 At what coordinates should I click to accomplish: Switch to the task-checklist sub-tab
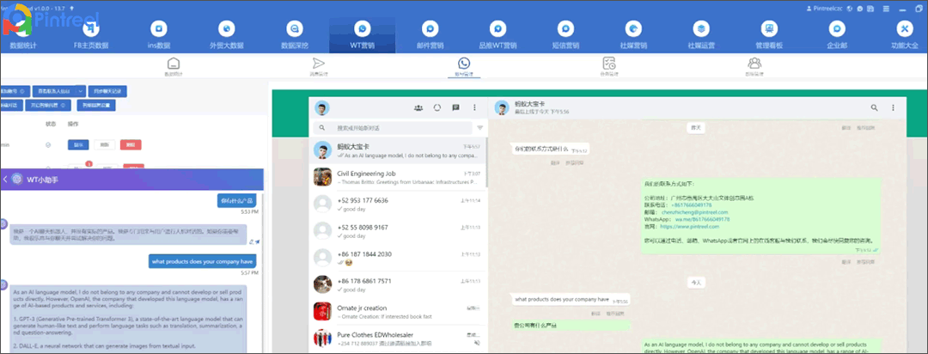[609, 67]
